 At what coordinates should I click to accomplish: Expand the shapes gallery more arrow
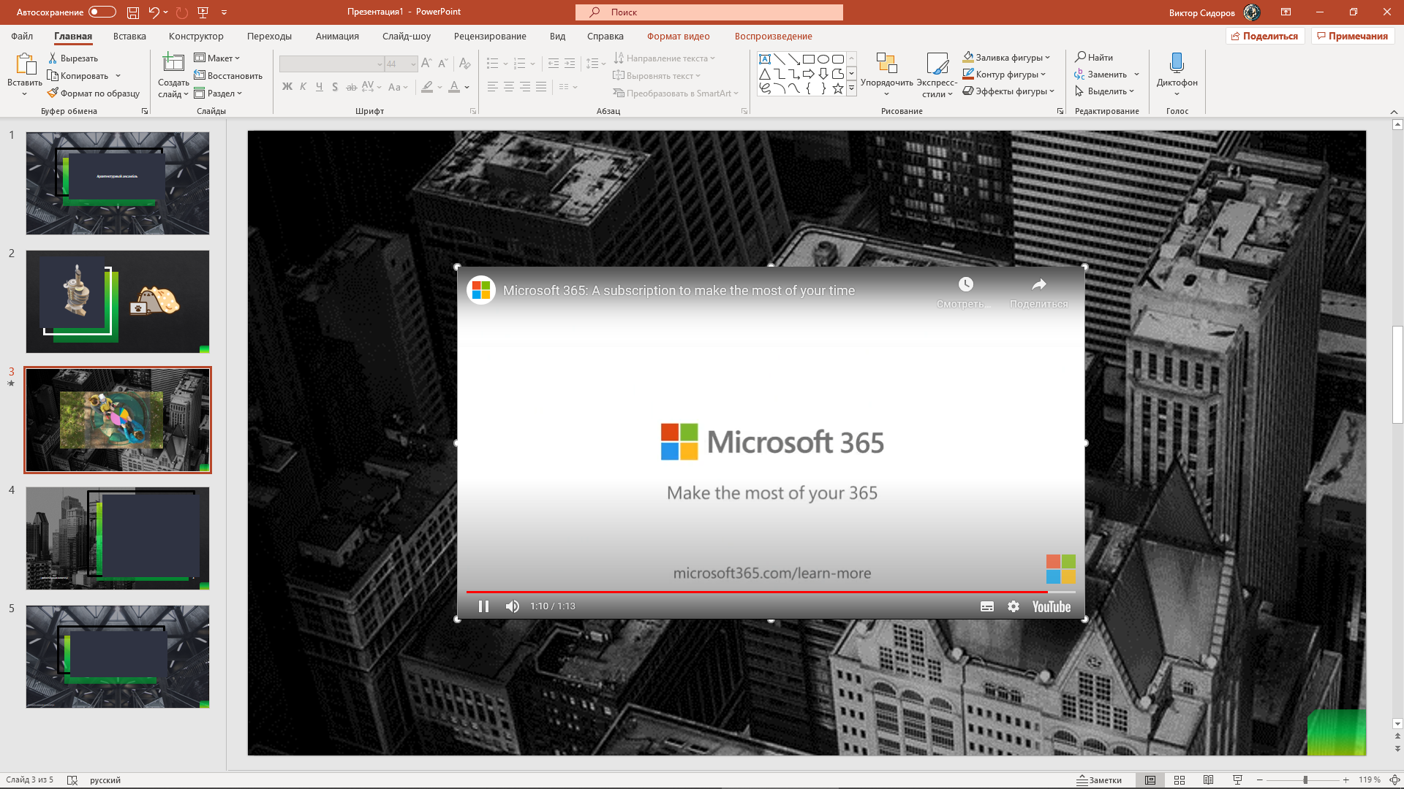(x=851, y=88)
